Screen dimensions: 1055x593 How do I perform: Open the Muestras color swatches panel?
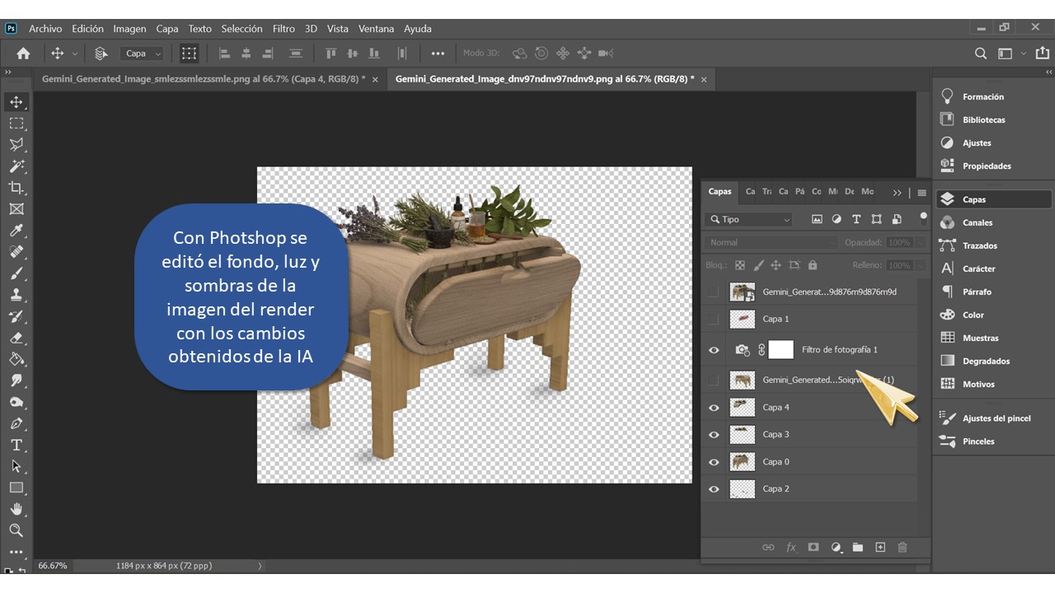(980, 338)
